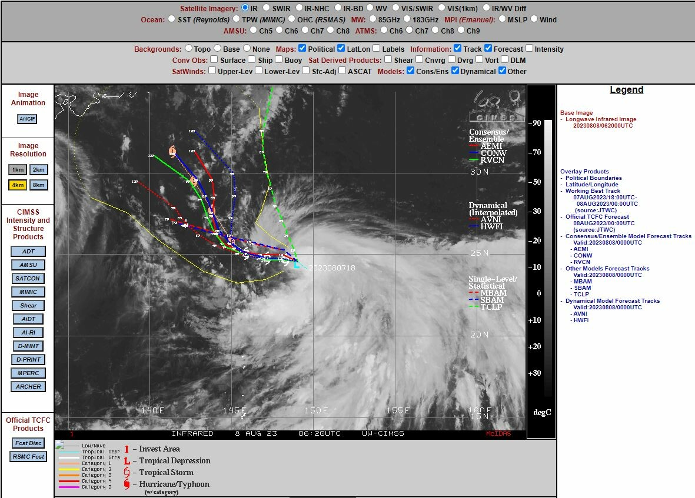Viewport: 695px width, 498px height.
Task: Toggle Other models checkbox
Action: pos(502,70)
